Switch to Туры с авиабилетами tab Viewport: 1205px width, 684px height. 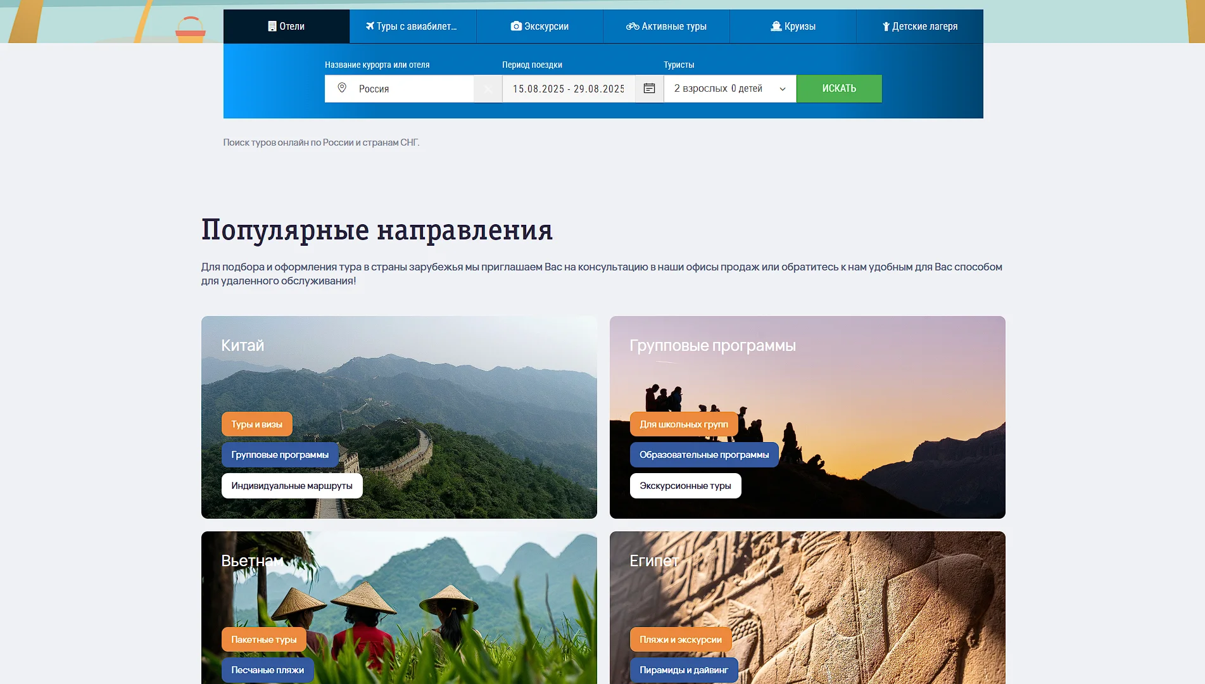pos(413,27)
